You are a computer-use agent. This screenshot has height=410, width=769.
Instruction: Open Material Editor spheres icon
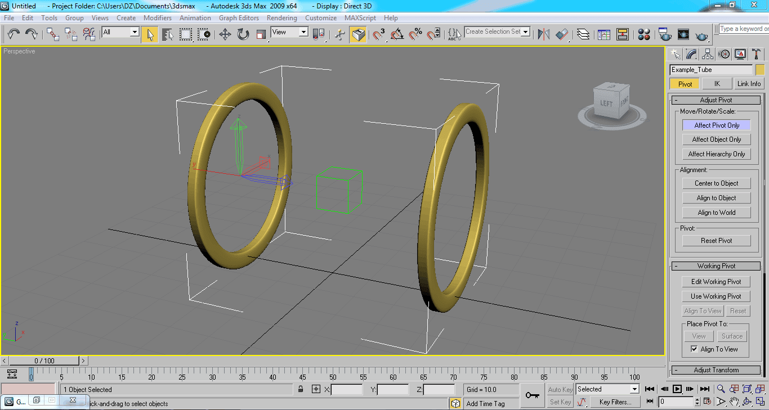pos(645,34)
